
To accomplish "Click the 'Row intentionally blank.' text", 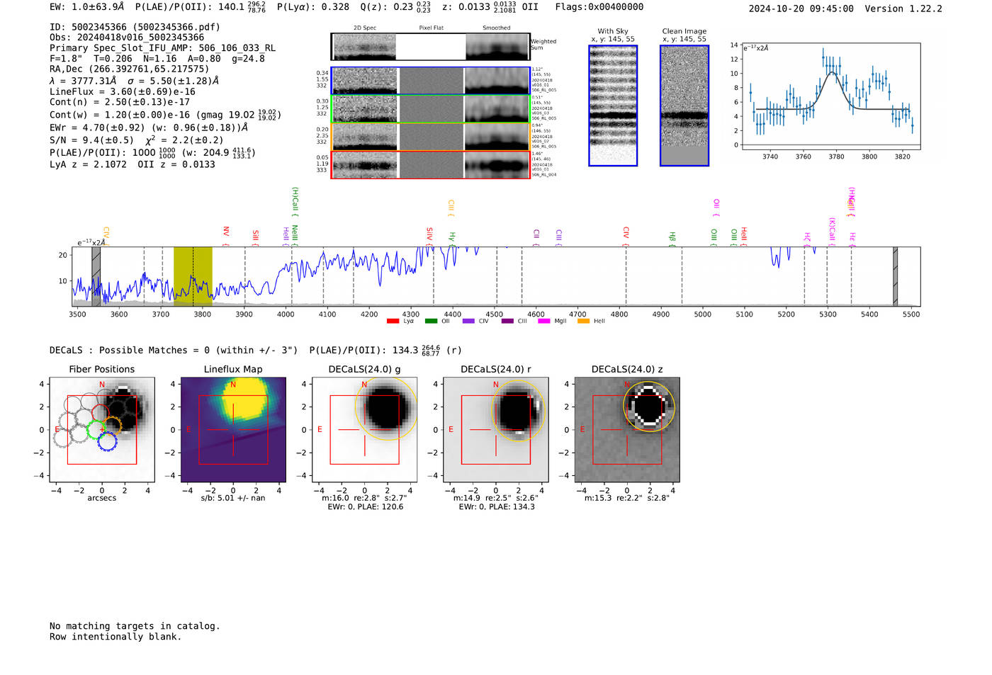I will pyautogui.click(x=115, y=637).
